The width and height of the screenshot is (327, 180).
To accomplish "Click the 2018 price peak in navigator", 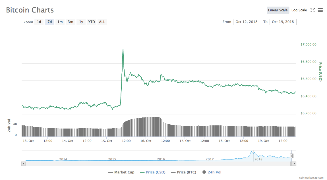I will 252,152.
